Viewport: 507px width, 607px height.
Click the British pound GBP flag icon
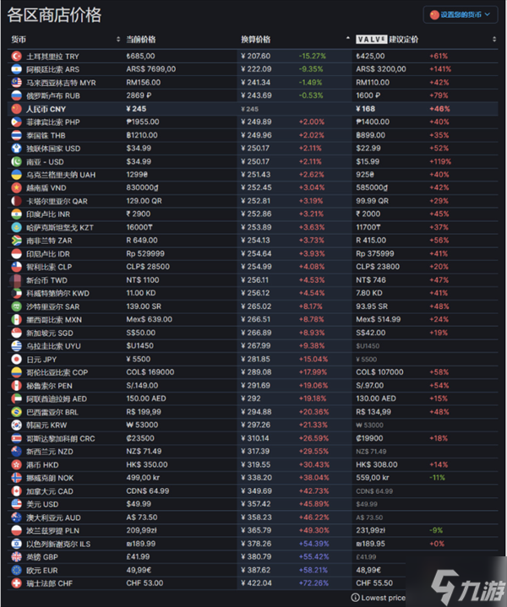(x=15, y=556)
